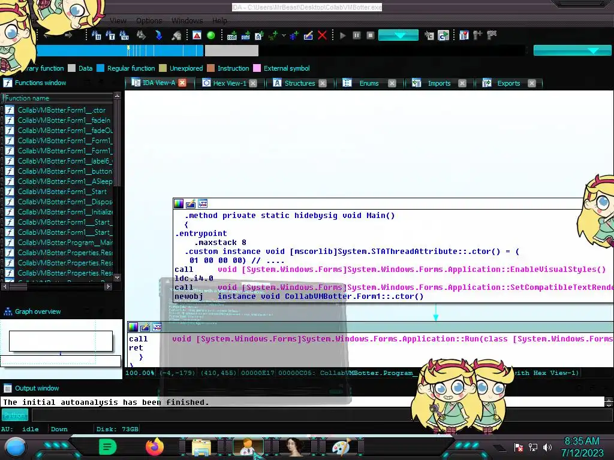Click the functions list scroll-down arrow
The width and height of the screenshot is (614, 460).
click(x=117, y=278)
